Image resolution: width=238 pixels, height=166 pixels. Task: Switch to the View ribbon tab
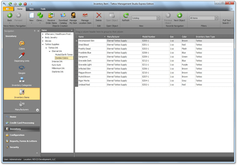point(31,9)
